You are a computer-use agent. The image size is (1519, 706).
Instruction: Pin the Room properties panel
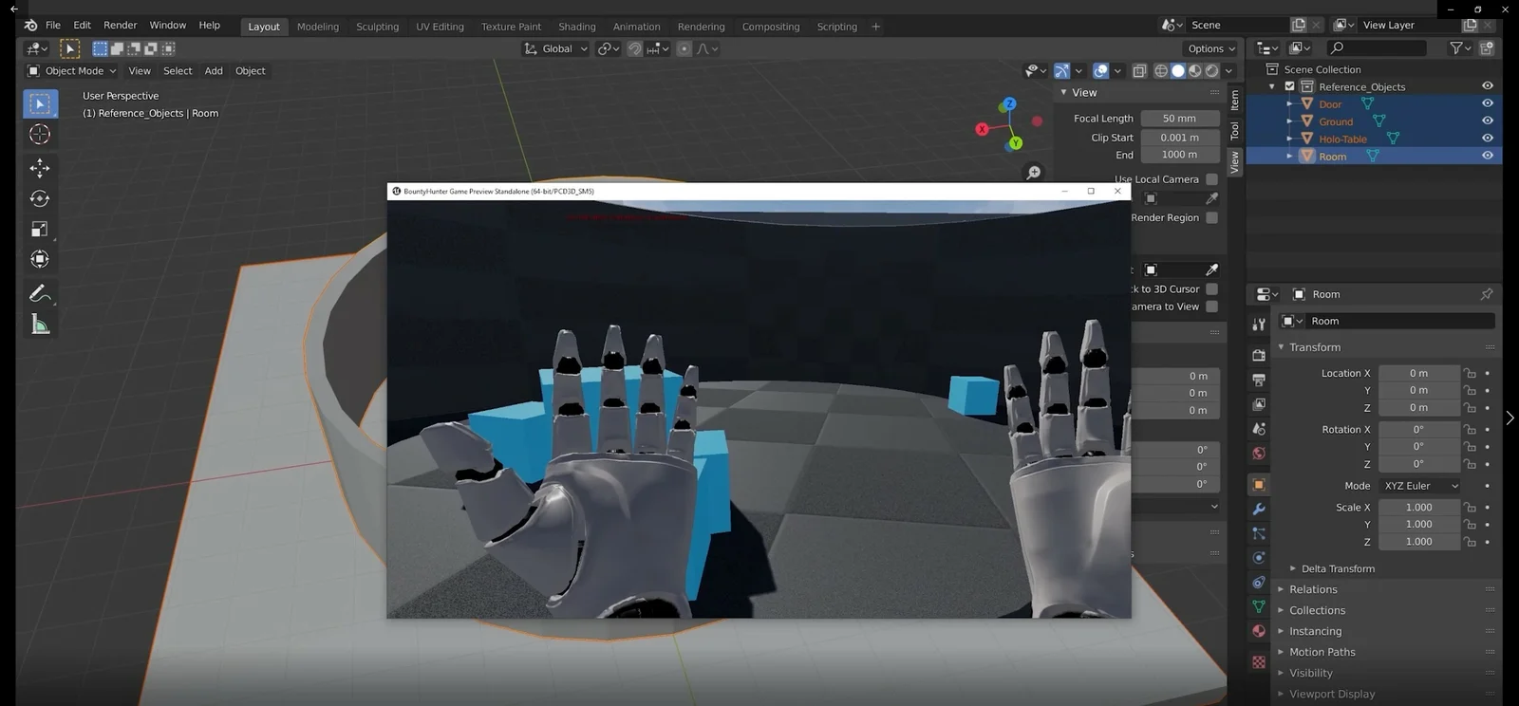(x=1487, y=294)
